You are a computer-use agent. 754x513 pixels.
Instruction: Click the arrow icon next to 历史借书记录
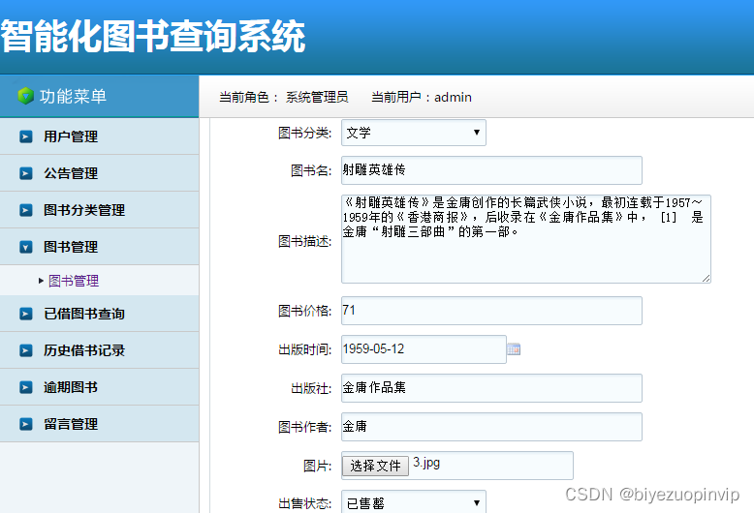(x=26, y=350)
